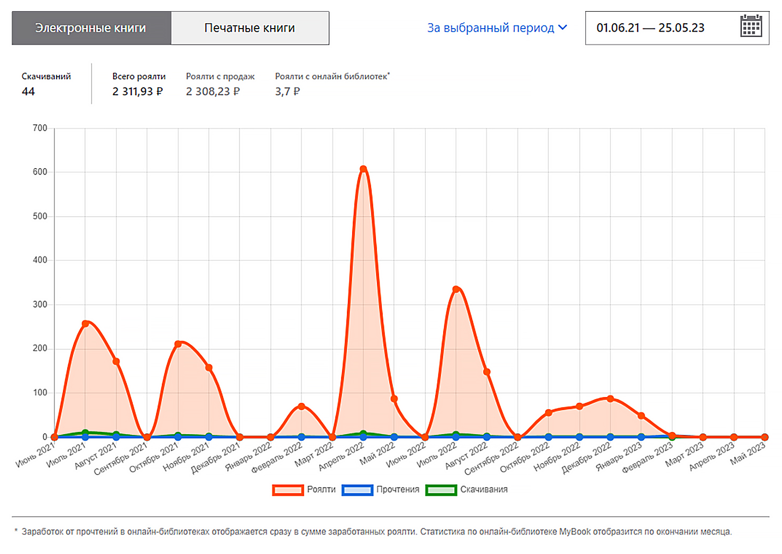Screen dimensions: 782x554
Task: Switch to the Электронные книги tab
Action: point(91,28)
